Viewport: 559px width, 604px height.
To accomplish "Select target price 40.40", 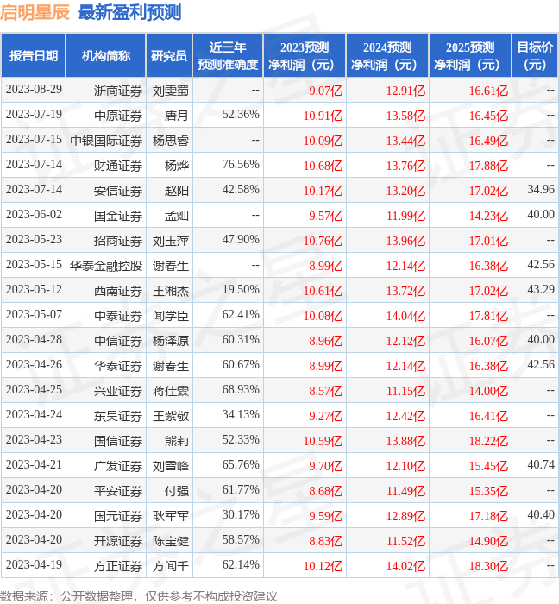I will (541, 515).
